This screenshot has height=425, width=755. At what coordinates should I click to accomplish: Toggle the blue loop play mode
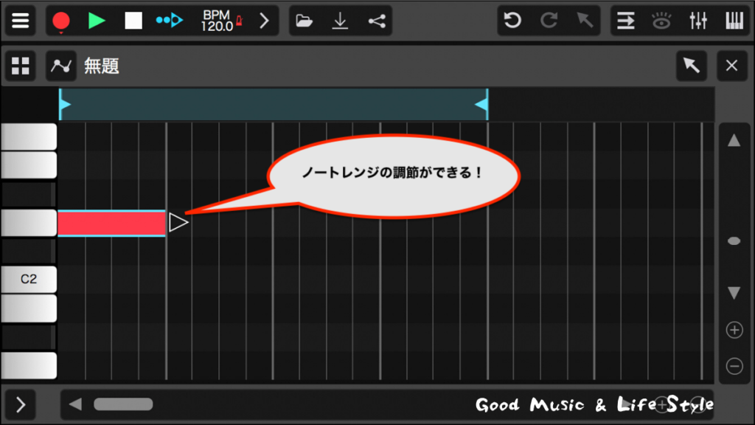[x=170, y=20]
